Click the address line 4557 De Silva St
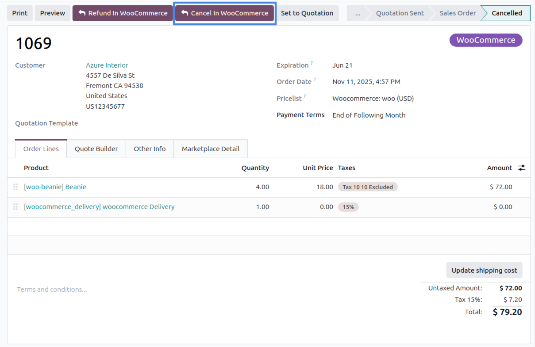Image resolution: width=535 pixels, height=347 pixels. coord(110,76)
